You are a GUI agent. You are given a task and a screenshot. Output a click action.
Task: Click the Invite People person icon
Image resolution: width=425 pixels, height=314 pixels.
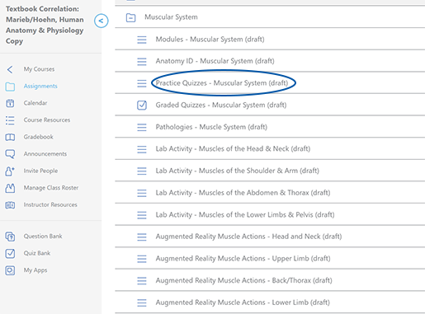pos(10,171)
